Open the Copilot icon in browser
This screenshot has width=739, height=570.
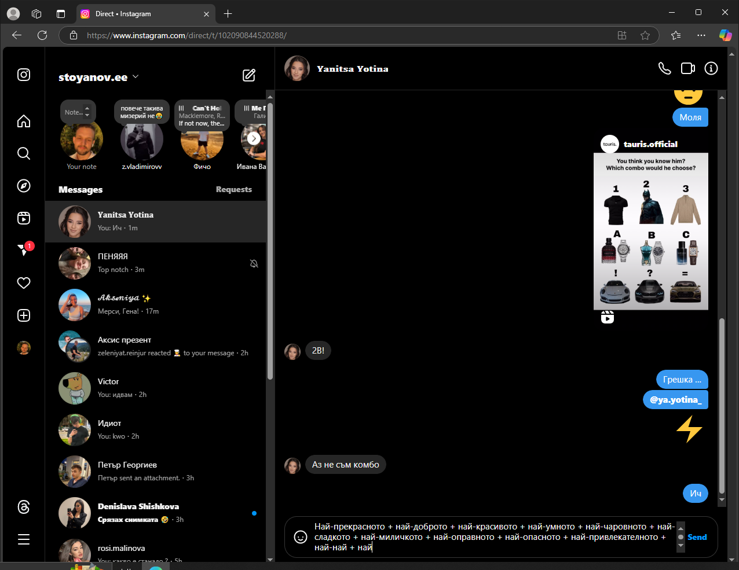725,35
